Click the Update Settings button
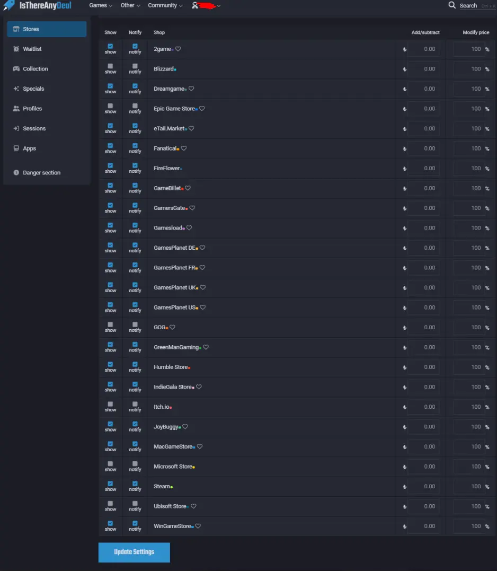497x571 pixels. click(134, 552)
